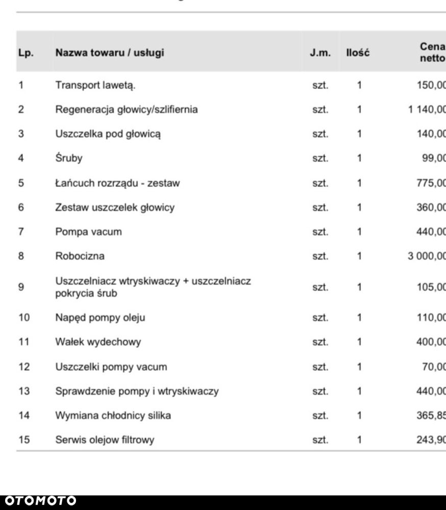This screenshot has width=446, height=510.
Task: Click the 'Ilość' column header
Action: [x=358, y=53]
